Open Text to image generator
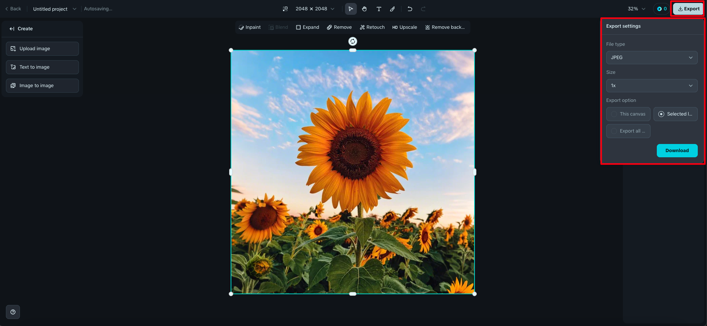Image resolution: width=707 pixels, height=326 pixels. (x=42, y=67)
